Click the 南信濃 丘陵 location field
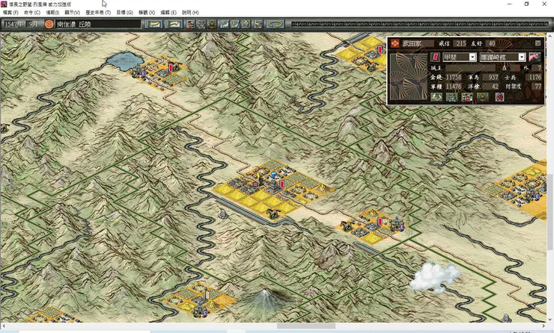This screenshot has height=333, width=554. tap(98, 24)
